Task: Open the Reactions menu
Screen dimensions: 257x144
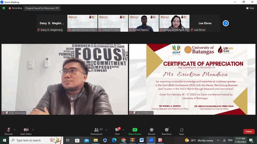Action: (x=167, y=132)
